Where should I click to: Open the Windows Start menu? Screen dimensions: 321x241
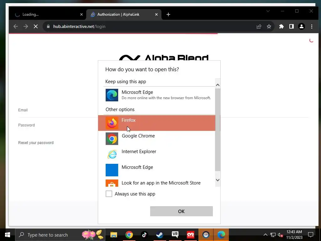[8, 235]
